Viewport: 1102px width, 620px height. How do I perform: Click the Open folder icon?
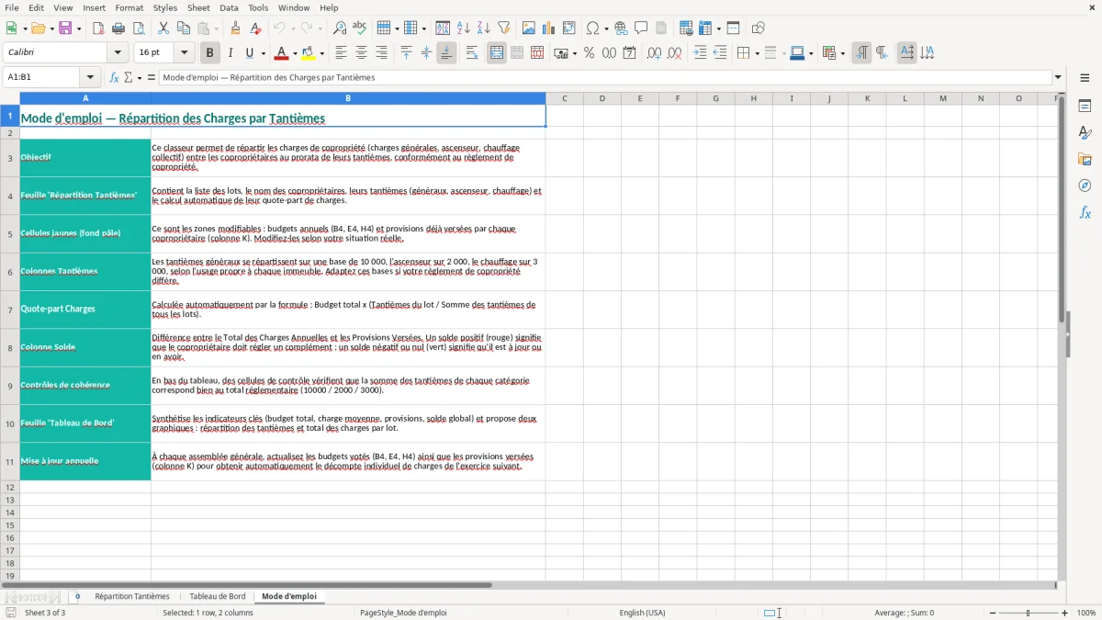[x=37, y=28]
